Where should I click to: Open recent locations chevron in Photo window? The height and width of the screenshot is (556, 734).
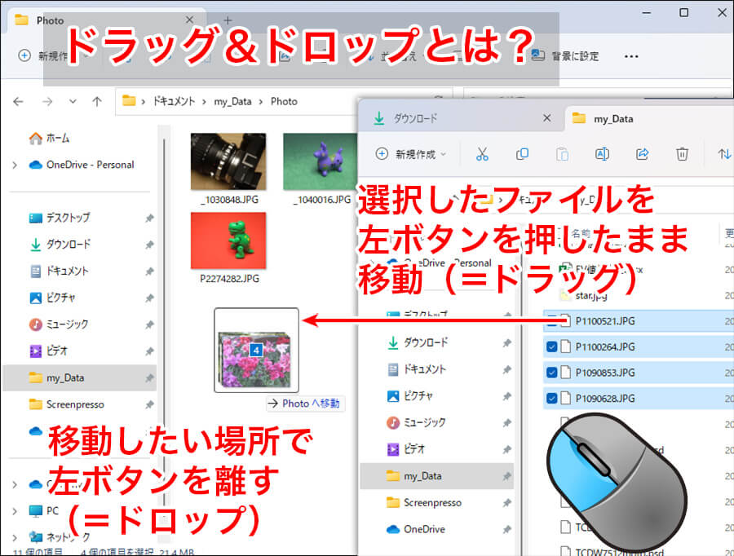pos(73,102)
